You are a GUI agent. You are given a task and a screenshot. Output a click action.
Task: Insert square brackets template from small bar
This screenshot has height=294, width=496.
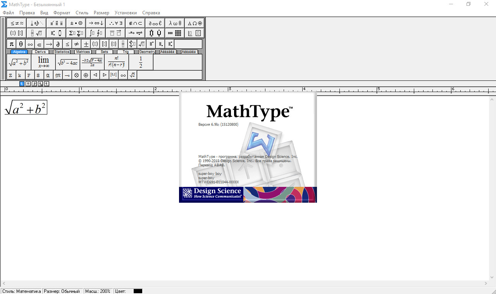(105, 44)
